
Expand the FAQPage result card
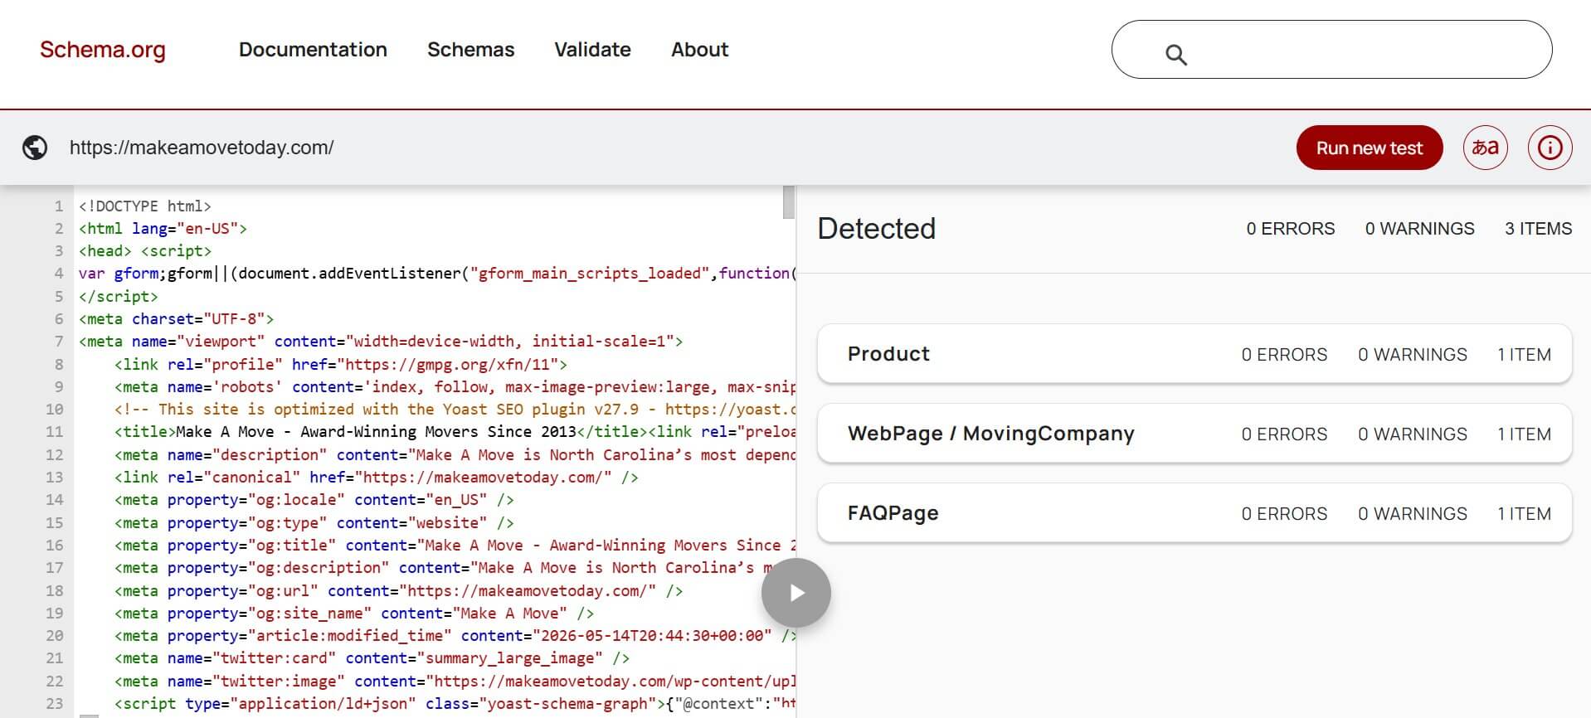(1194, 513)
